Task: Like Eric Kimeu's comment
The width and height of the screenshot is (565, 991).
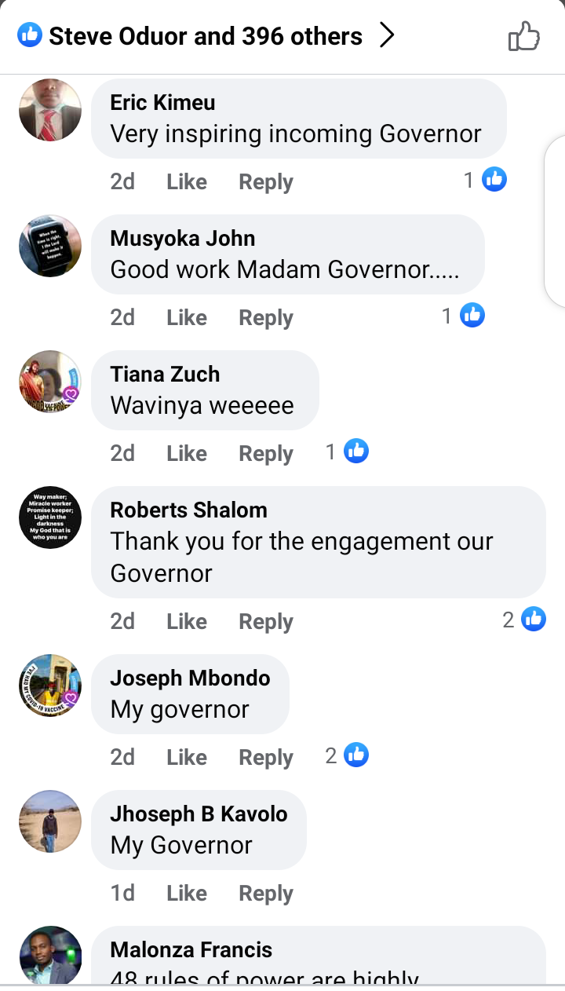Action: click(187, 181)
